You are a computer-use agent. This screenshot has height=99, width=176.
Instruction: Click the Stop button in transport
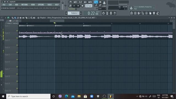point(78,6)
